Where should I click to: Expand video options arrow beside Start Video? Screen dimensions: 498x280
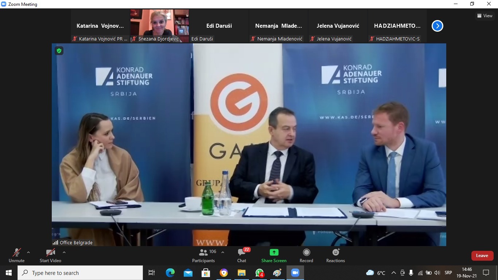64,252
